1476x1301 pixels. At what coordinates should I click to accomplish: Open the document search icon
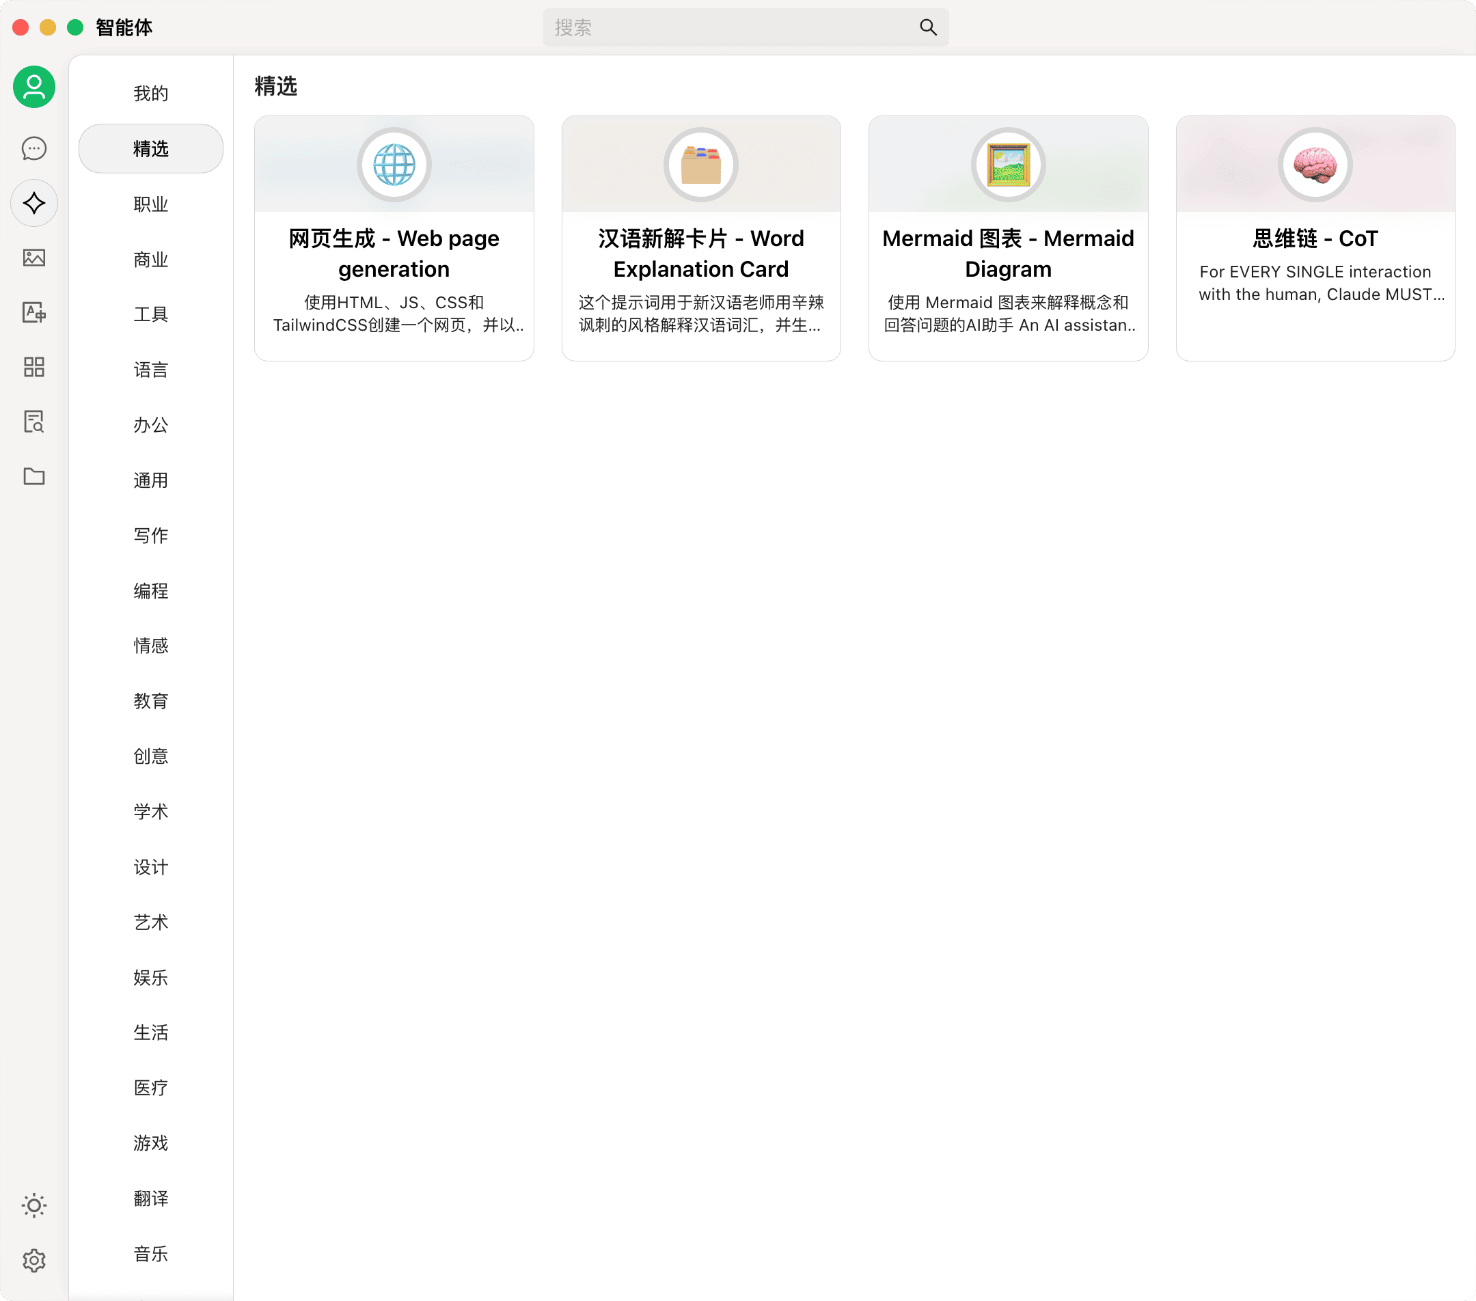tap(34, 422)
